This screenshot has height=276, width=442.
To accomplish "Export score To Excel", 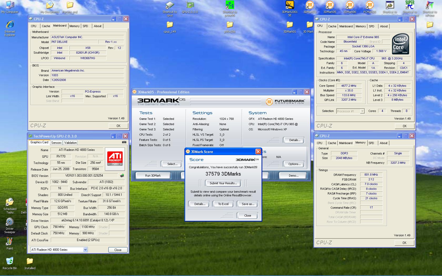I will [x=223, y=204].
